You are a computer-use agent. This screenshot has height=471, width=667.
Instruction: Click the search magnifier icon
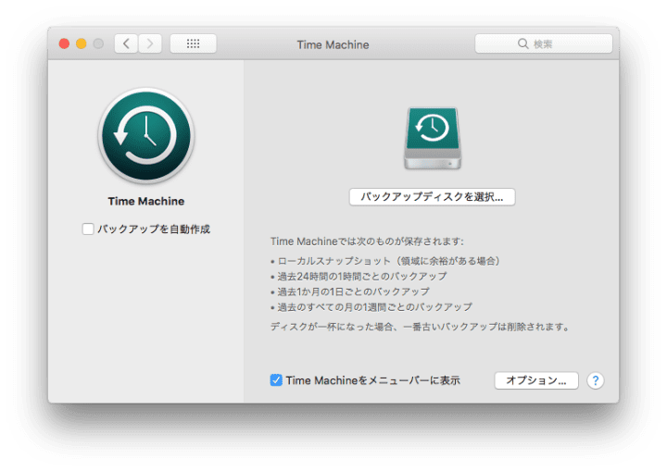(x=522, y=43)
